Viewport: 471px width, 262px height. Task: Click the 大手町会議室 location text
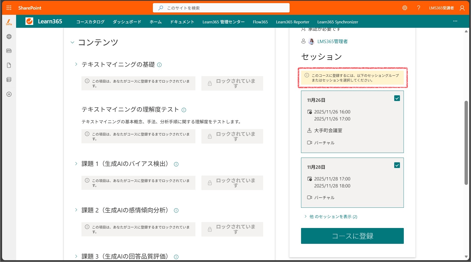(328, 130)
